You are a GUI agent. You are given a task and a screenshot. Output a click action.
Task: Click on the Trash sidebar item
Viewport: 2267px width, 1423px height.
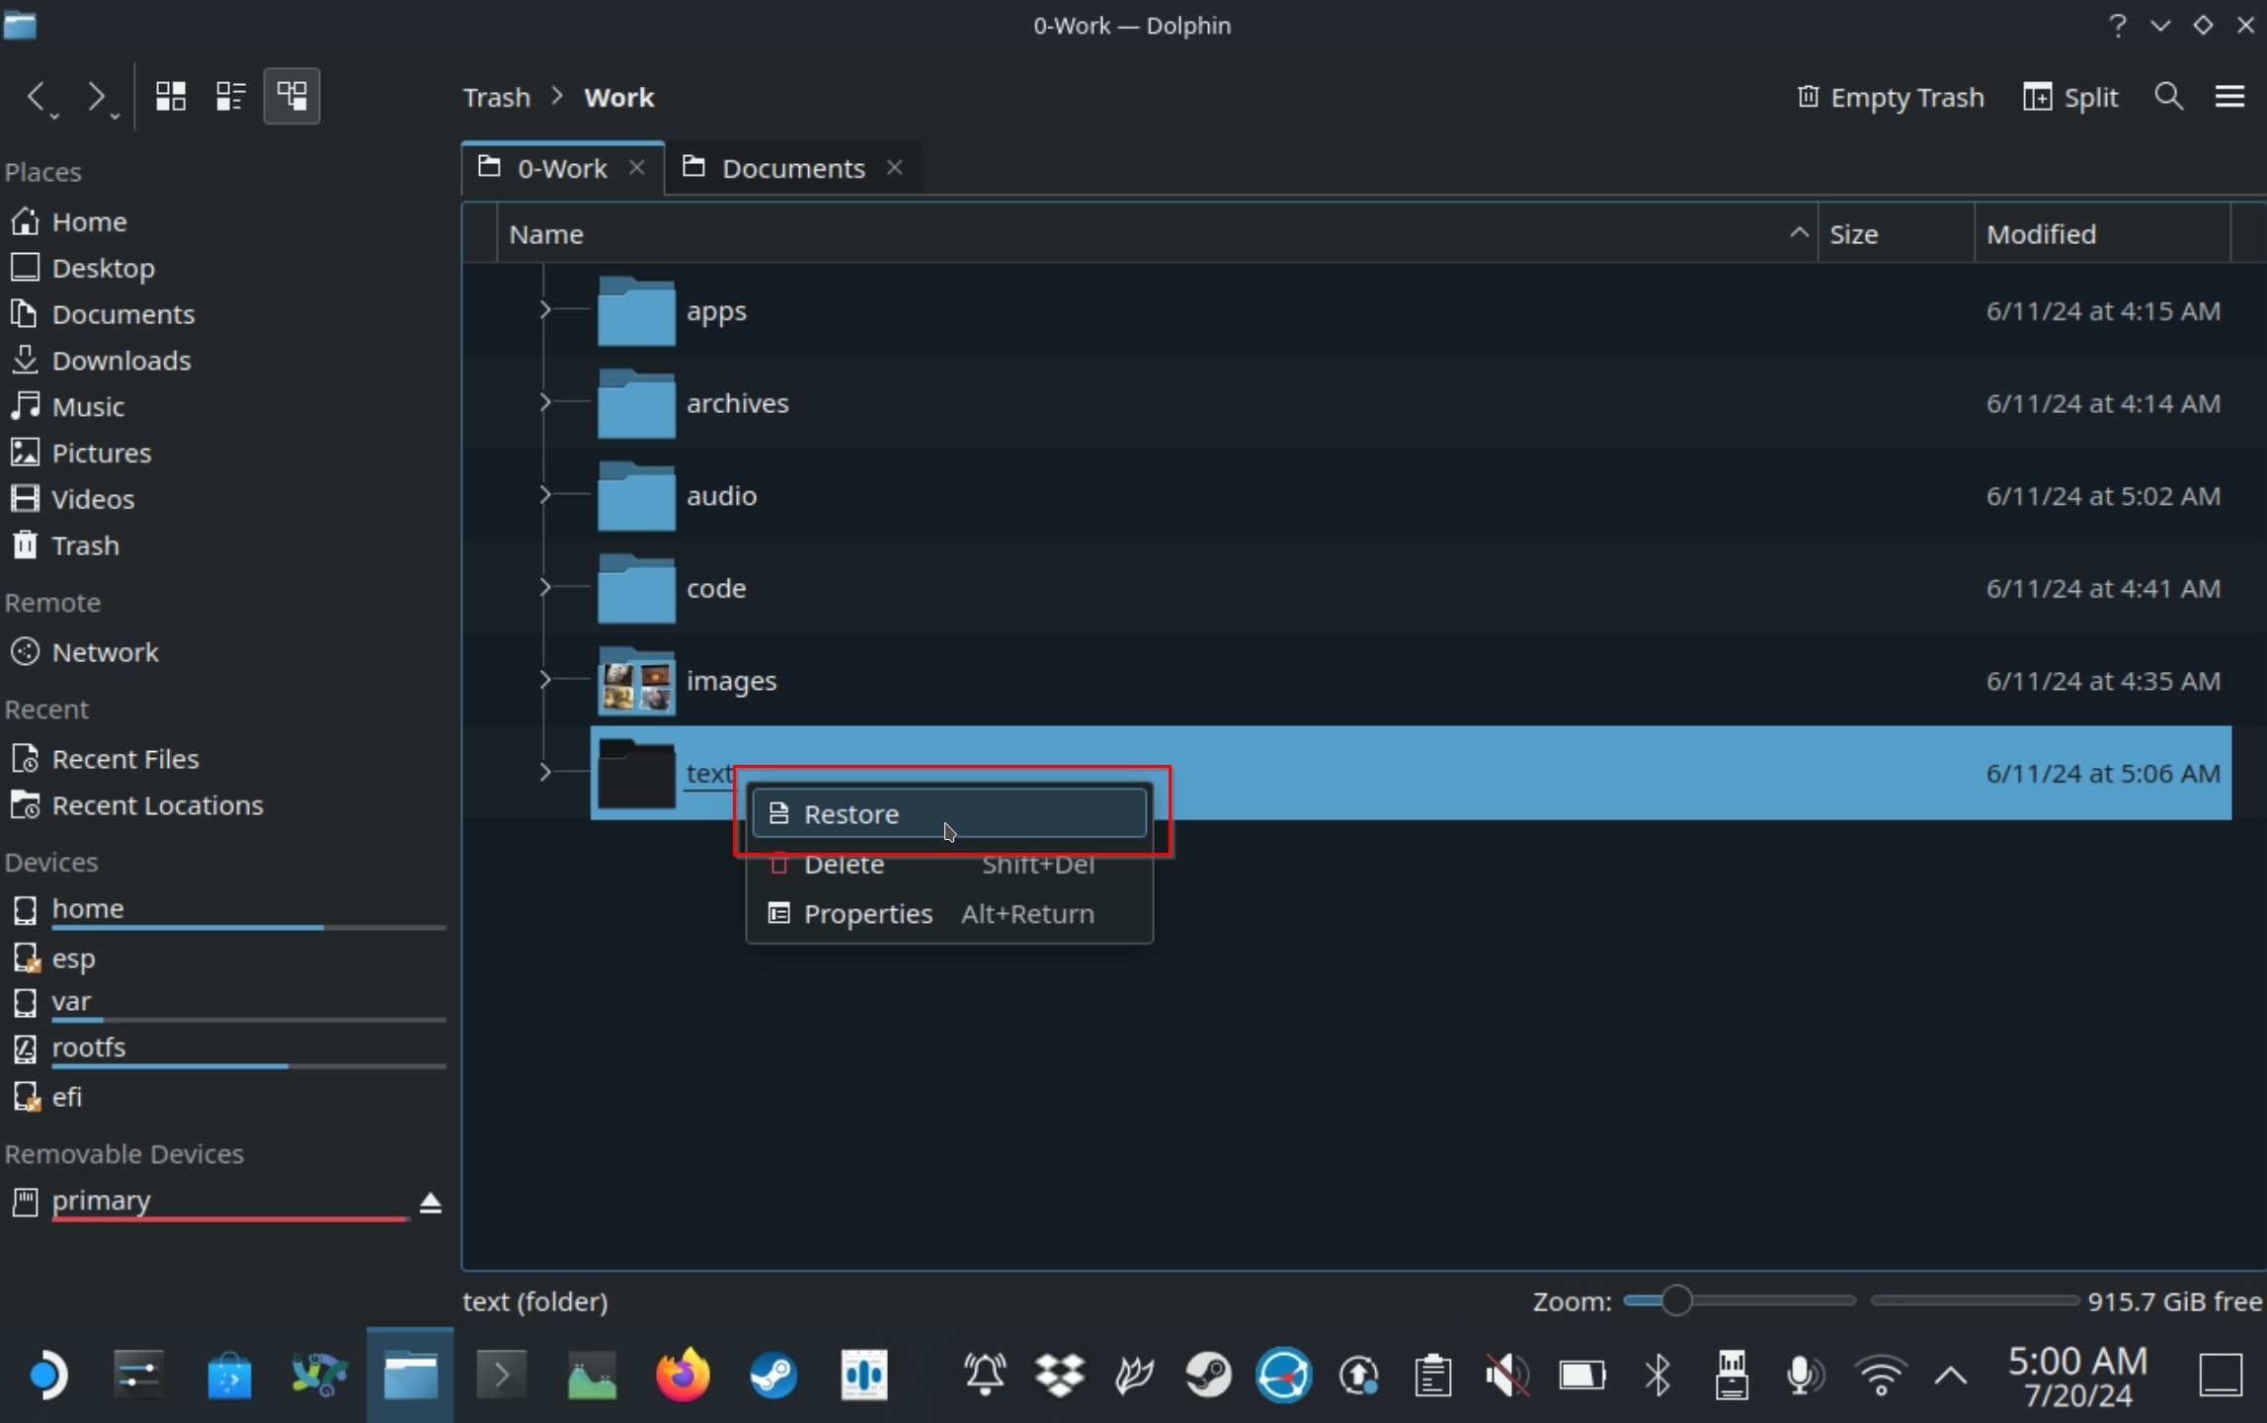(x=85, y=545)
